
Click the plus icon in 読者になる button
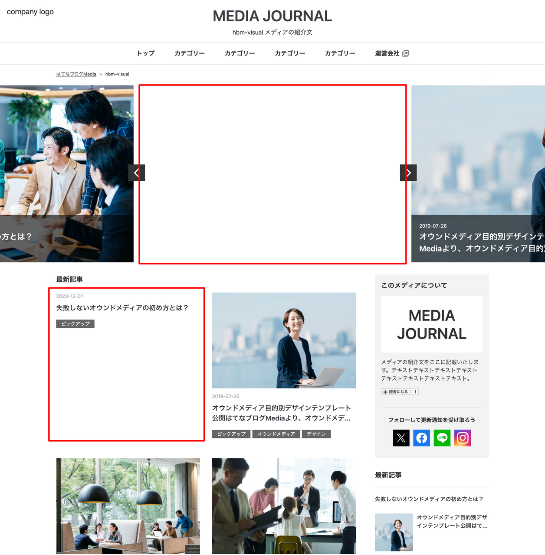(385, 392)
